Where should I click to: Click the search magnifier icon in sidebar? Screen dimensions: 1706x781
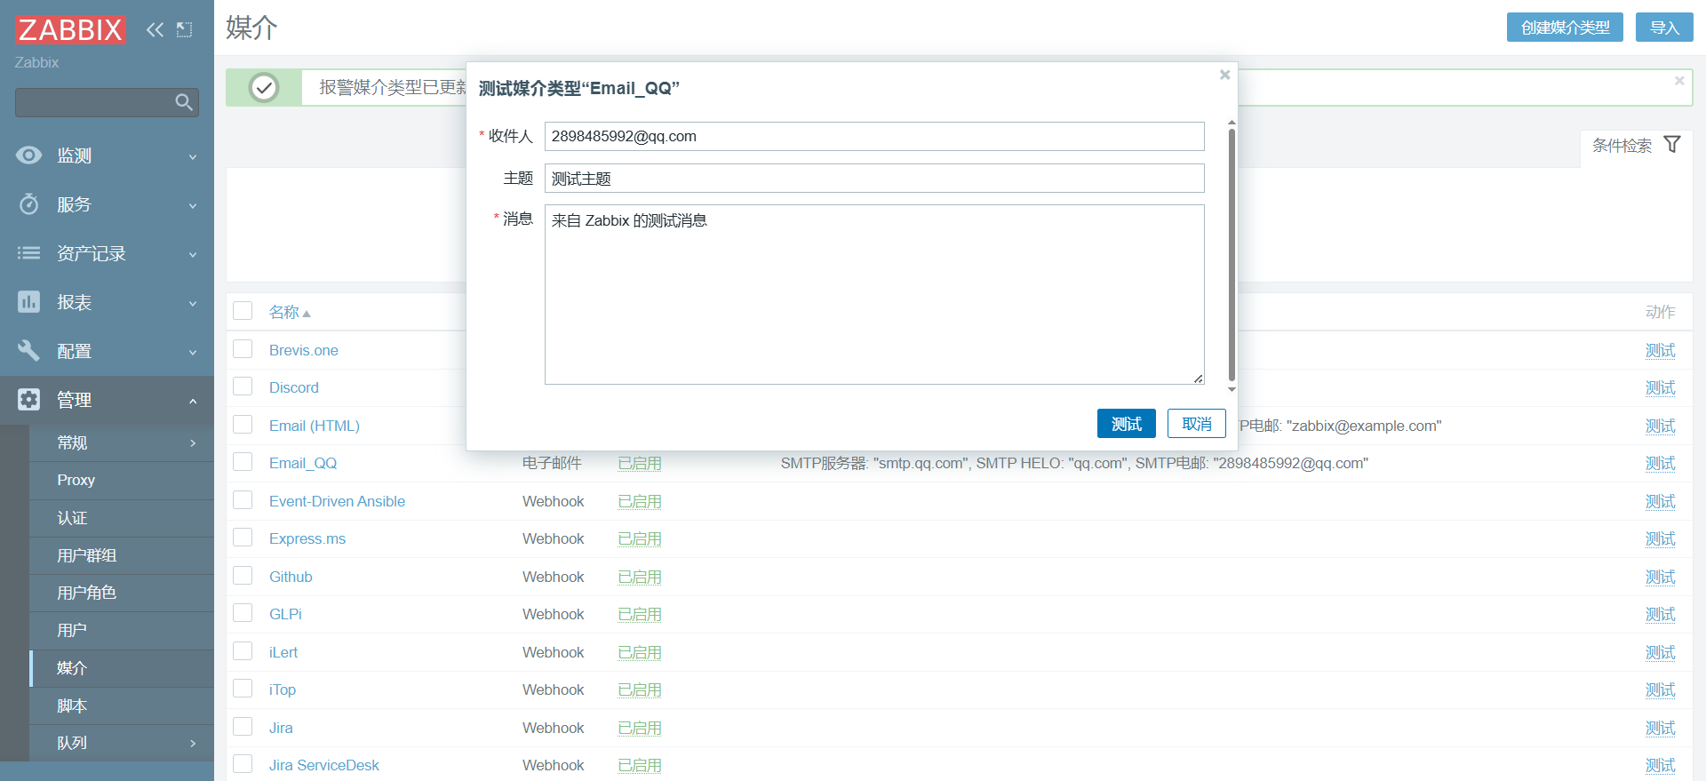click(184, 102)
